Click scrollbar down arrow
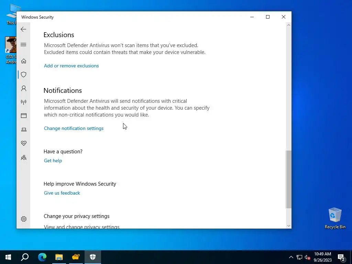 289,226
